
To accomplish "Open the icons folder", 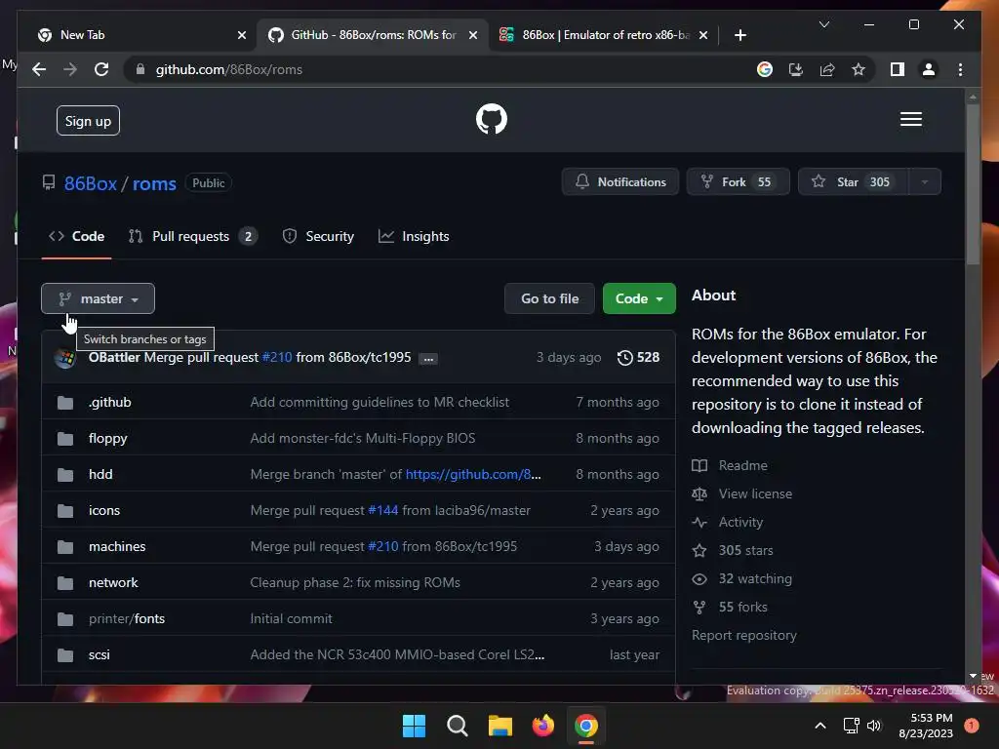I will [103, 511].
